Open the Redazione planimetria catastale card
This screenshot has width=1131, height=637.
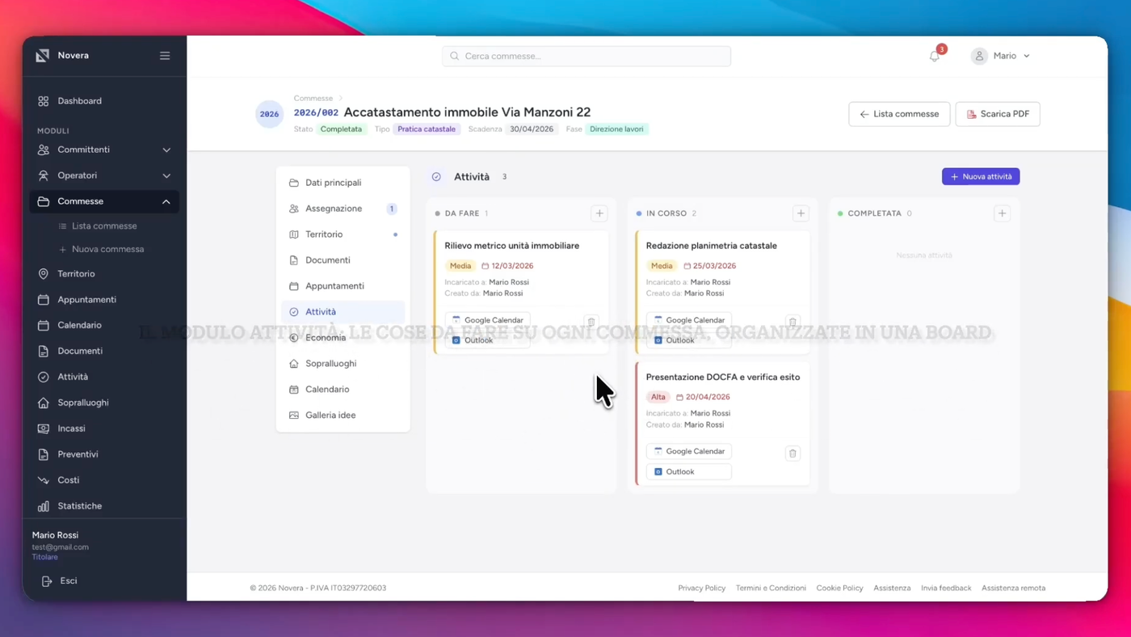click(x=722, y=292)
